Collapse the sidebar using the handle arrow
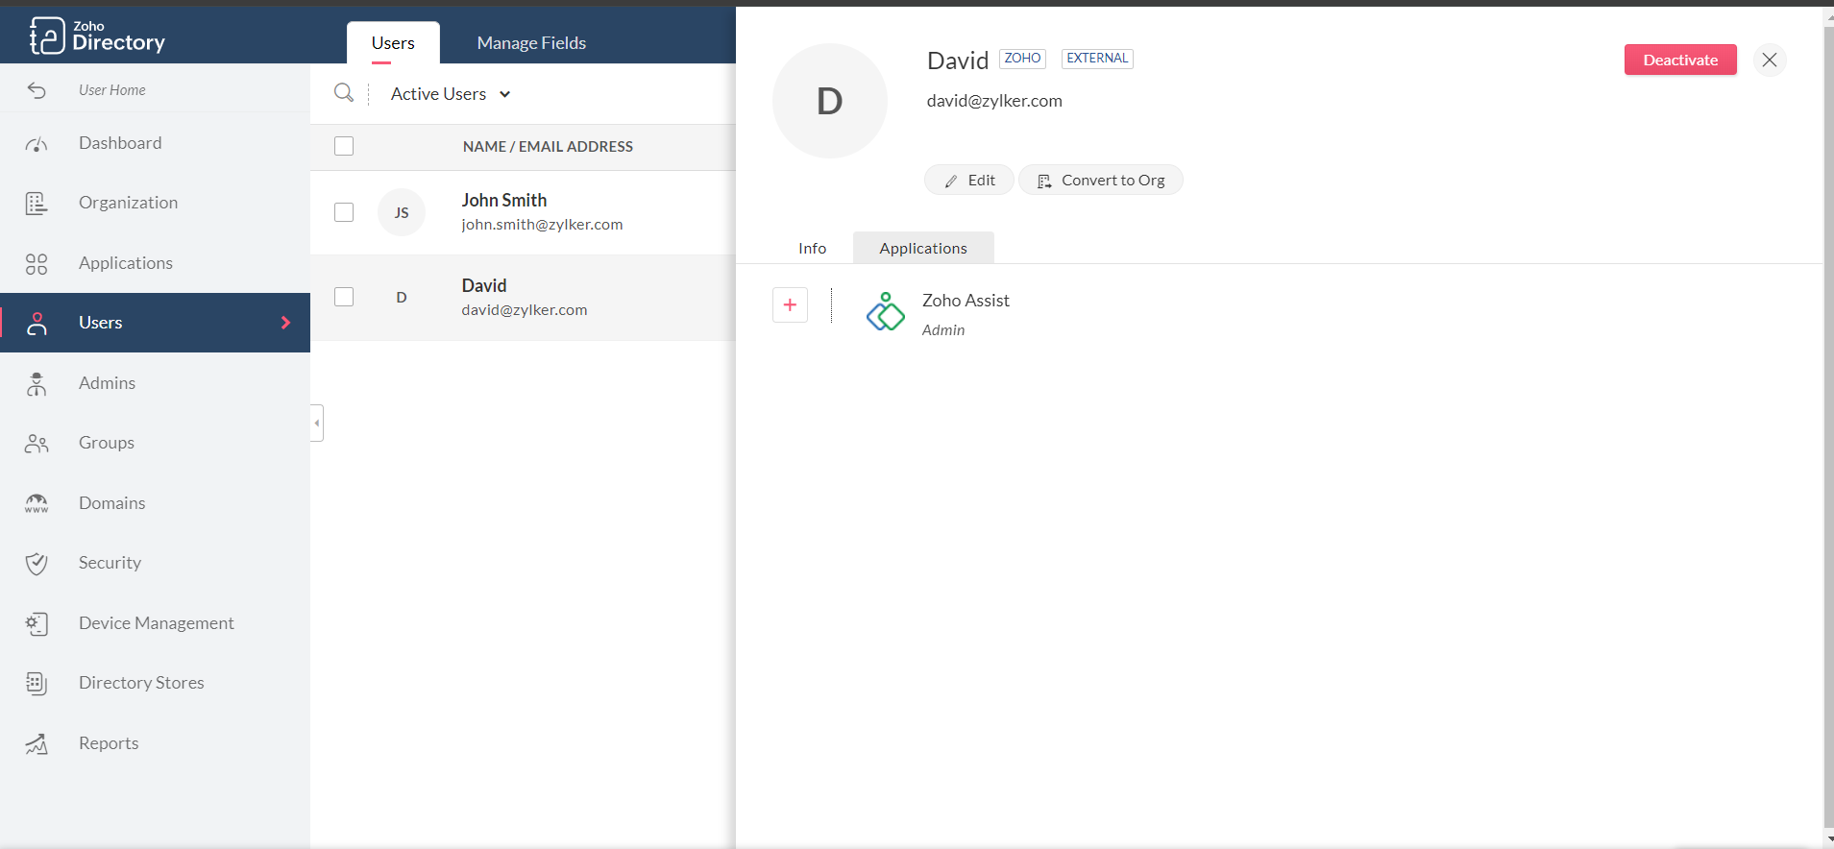The height and width of the screenshot is (849, 1834). pyautogui.click(x=317, y=423)
